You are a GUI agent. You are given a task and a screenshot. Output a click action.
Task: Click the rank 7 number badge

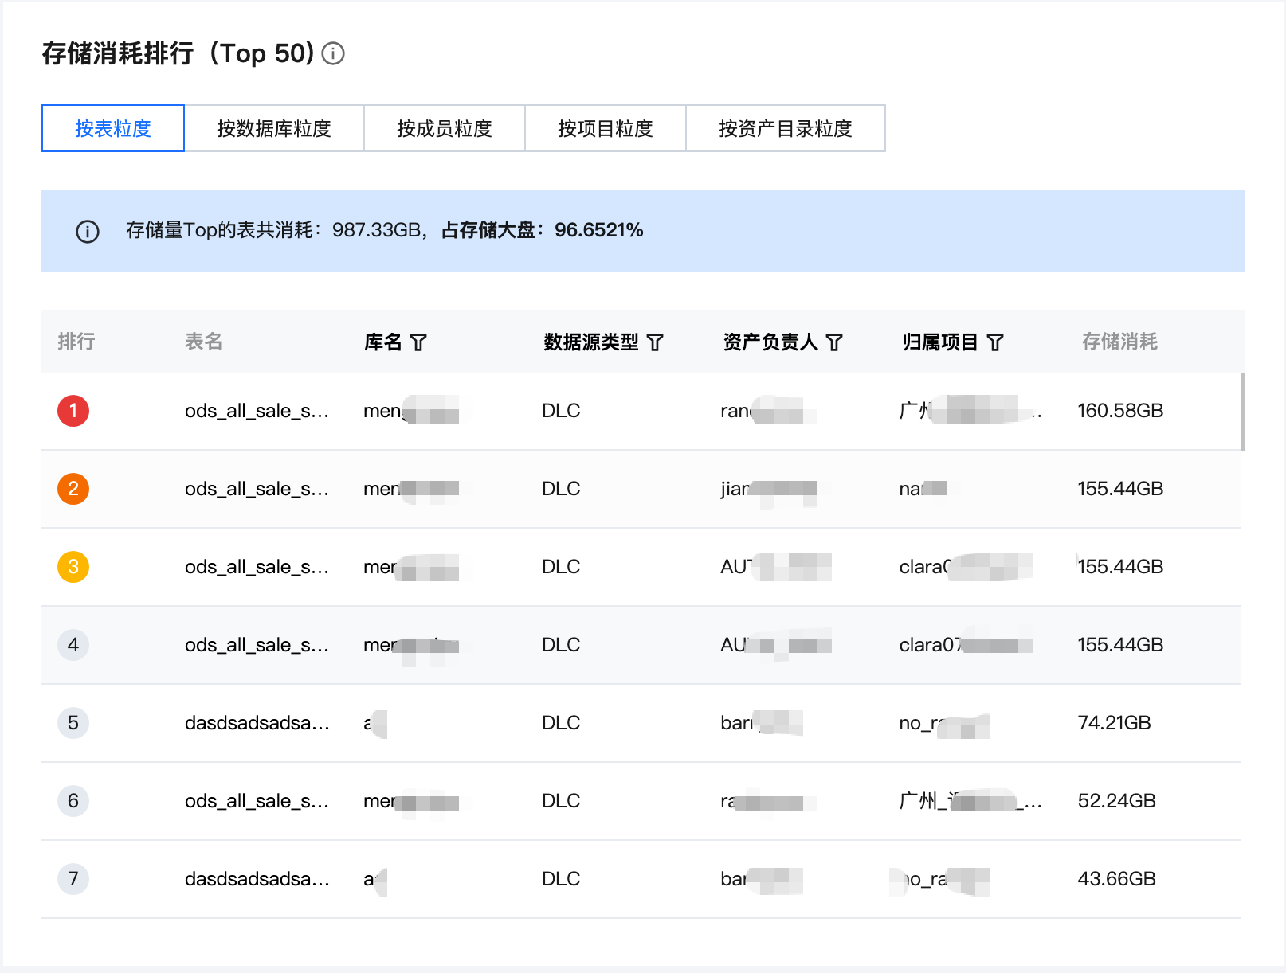73,879
